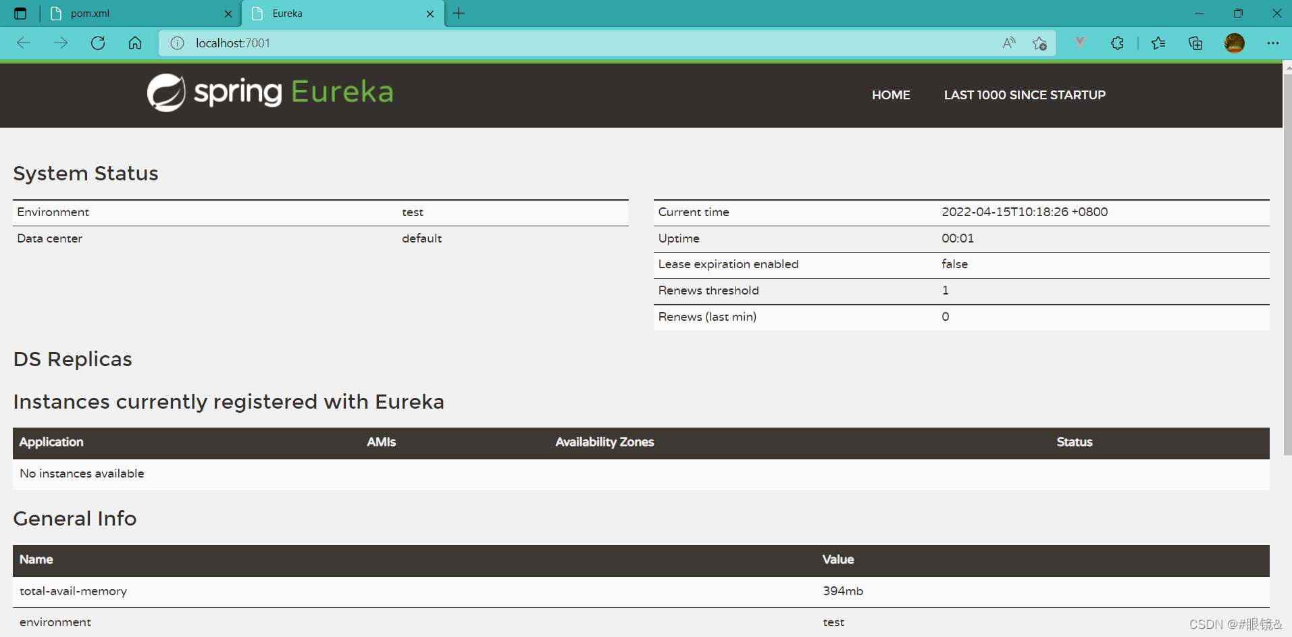1292x637 pixels.
Task: Close the pom.xml tab
Action: click(228, 14)
